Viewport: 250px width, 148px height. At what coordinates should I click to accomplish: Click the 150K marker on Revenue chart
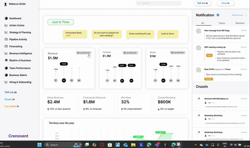pyautogui.click(x=64, y=64)
